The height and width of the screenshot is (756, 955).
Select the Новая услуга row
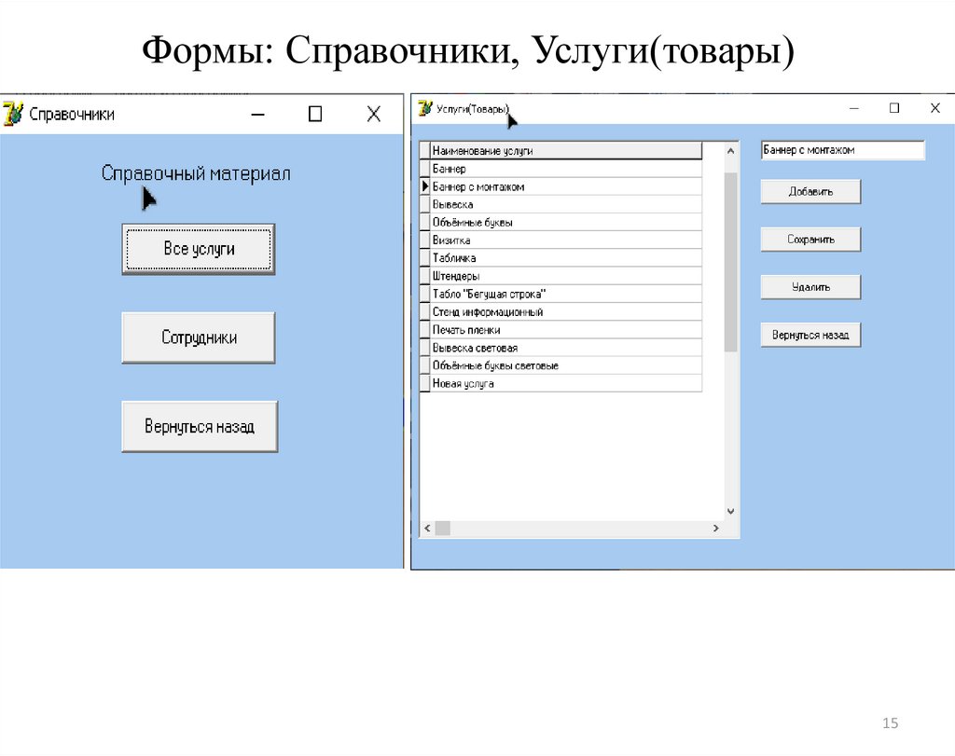565,383
